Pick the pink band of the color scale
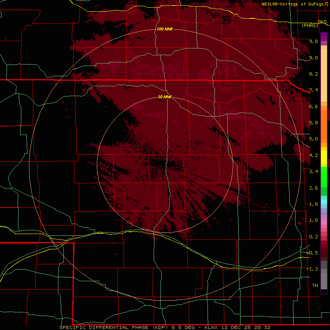The width and height of the screenshot is (330, 330). (324, 222)
